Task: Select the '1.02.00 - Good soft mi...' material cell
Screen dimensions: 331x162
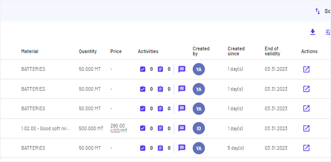Action: click(x=46, y=129)
